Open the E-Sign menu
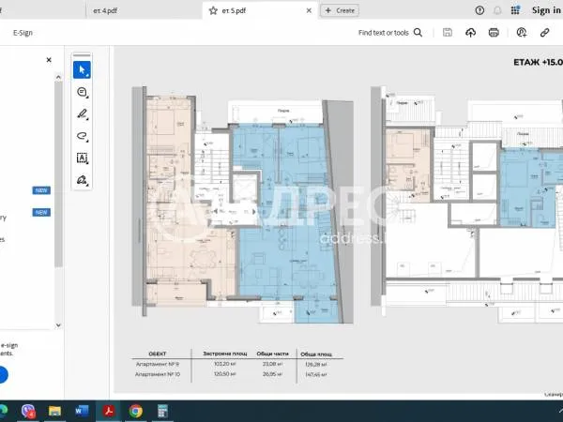The height and width of the screenshot is (422, 563). pyautogui.click(x=23, y=33)
